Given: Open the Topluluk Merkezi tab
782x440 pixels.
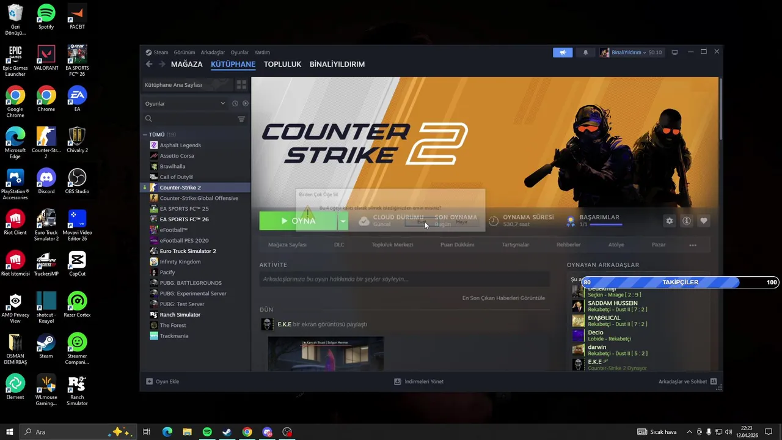Looking at the screenshot, I should pyautogui.click(x=392, y=244).
